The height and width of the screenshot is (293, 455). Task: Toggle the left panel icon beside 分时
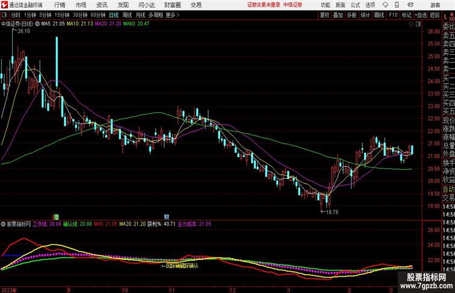coord(4,15)
